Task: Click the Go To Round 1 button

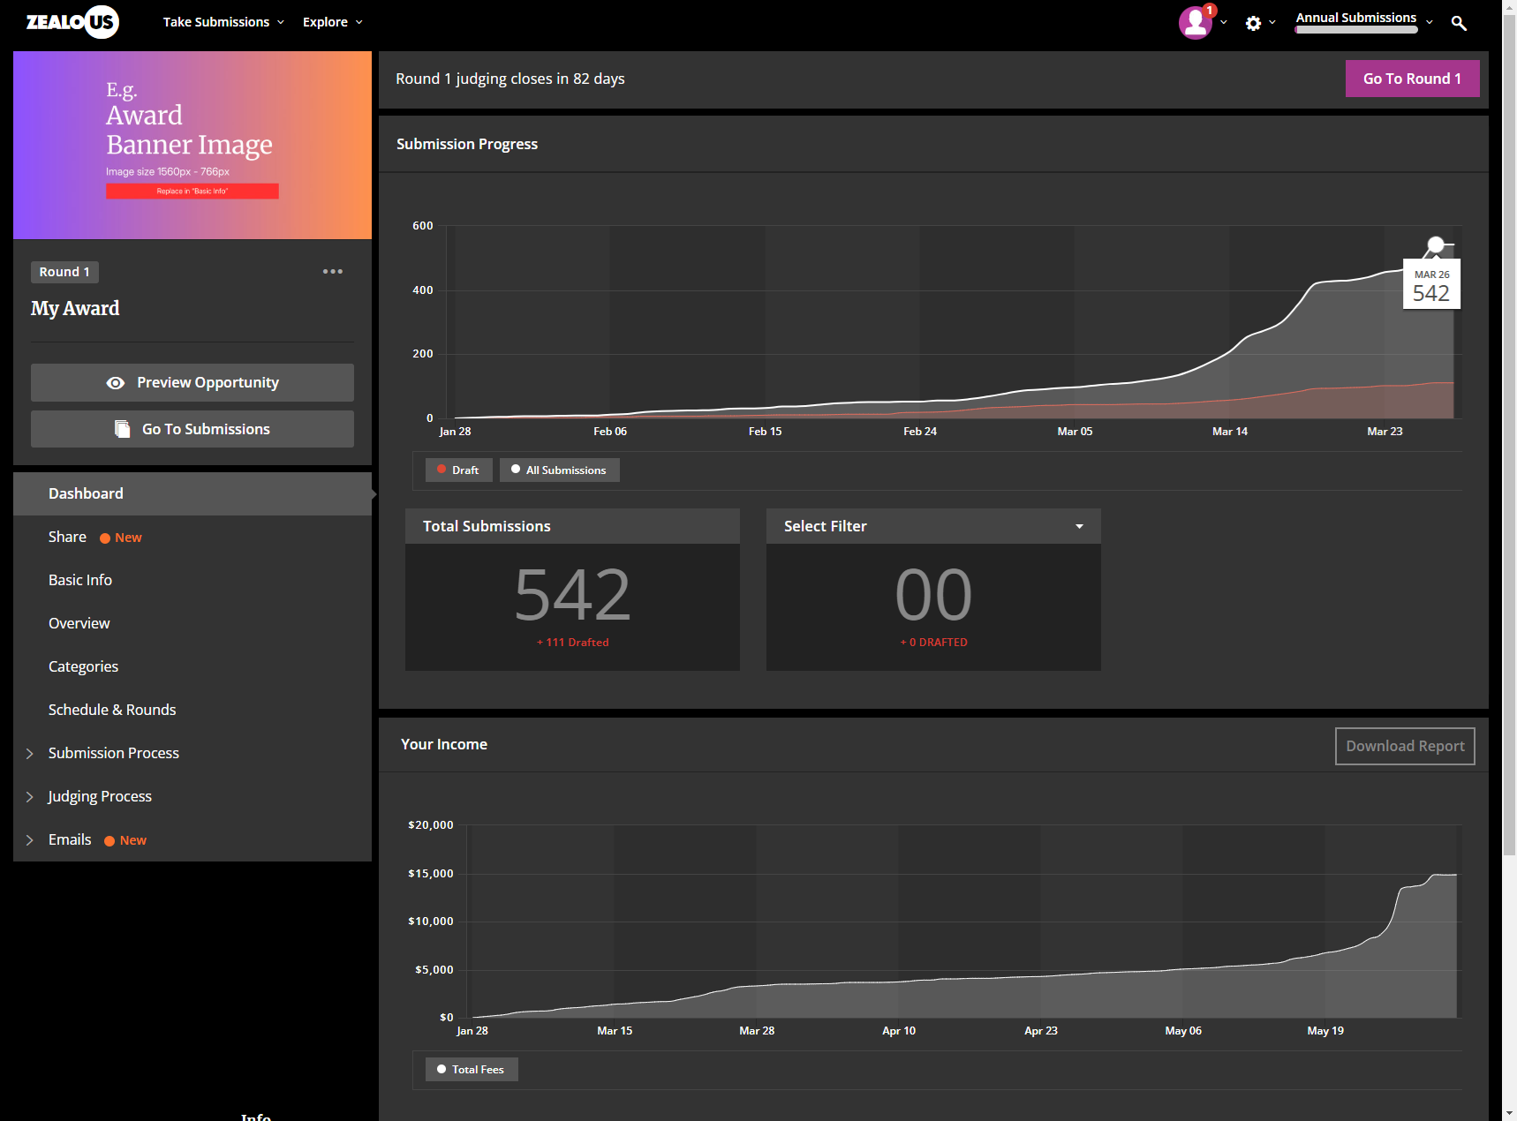Action: point(1411,79)
